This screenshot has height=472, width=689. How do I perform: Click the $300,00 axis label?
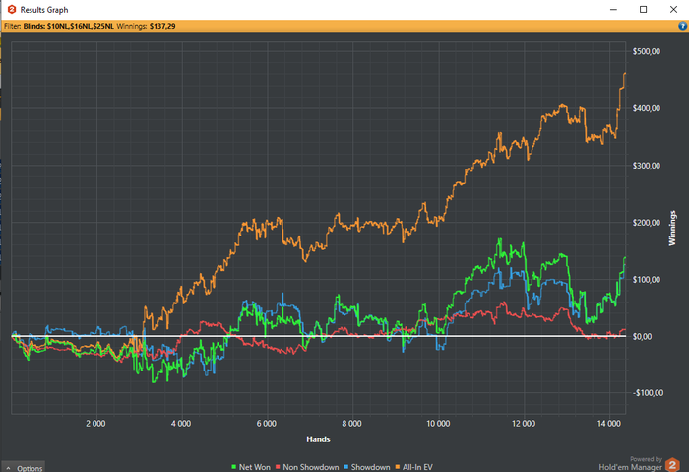[646, 166]
